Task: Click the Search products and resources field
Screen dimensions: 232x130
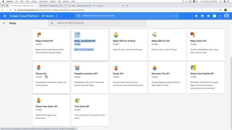Action: coord(127,16)
